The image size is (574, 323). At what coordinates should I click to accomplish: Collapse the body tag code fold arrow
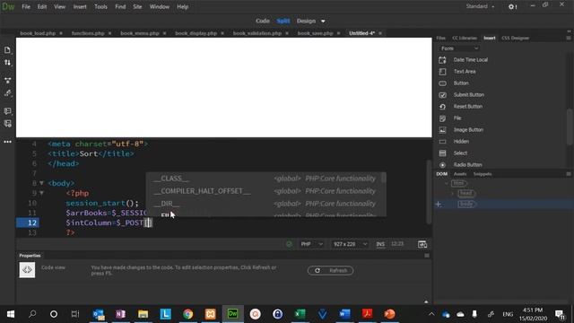click(x=41, y=183)
